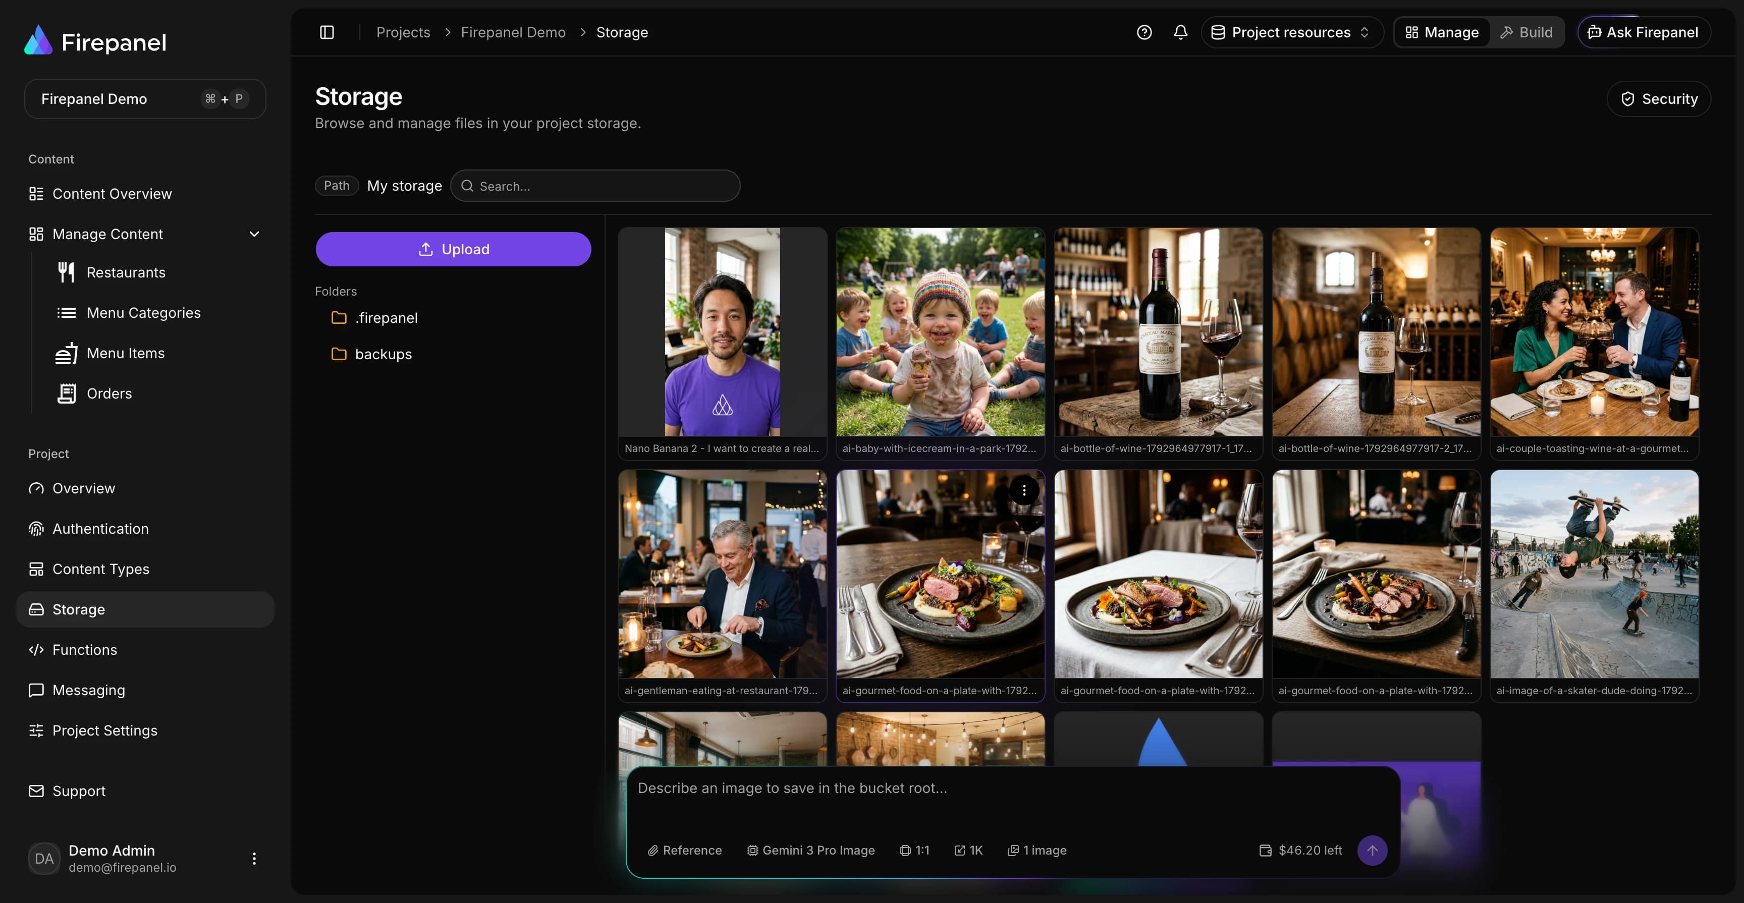The width and height of the screenshot is (1744, 903).
Task: Open the Security button
Action: 1659,99
